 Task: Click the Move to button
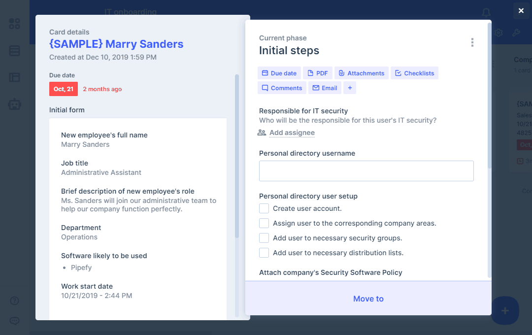[x=368, y=299]
